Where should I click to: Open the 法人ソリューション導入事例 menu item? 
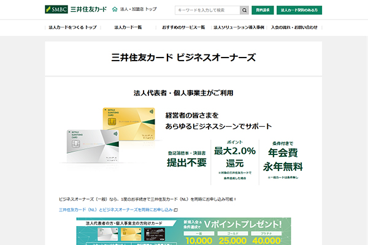click(x=239, y=28)
